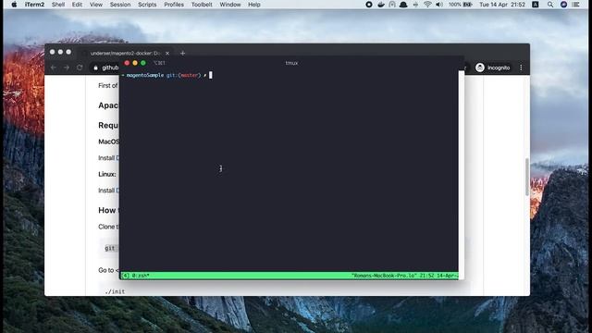Click the git code snippet on GitHub page
Image resolution: width=592 pixels, height=333 pixels.
coord(110,248)
